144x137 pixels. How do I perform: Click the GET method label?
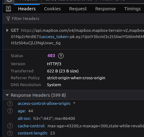(x=15, y=31)
